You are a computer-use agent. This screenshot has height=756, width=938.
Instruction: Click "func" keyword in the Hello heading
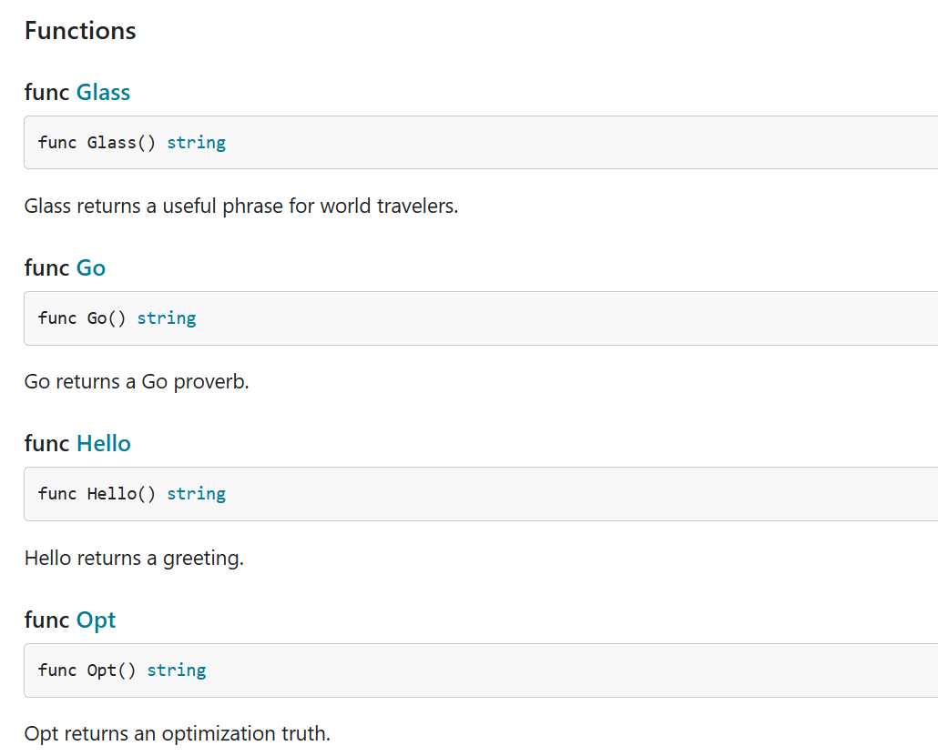click(x=47, y=443)
